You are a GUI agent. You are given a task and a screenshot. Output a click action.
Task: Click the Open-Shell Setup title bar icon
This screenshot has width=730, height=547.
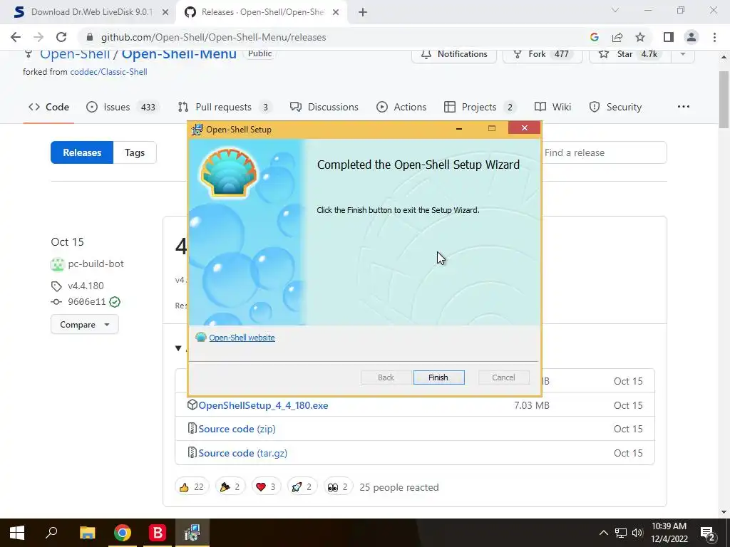click(197, 130)
